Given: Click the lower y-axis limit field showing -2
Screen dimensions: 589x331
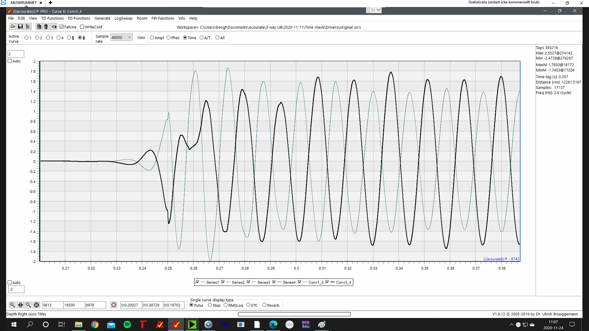Looking at the screenshot, I should [16, 289].
